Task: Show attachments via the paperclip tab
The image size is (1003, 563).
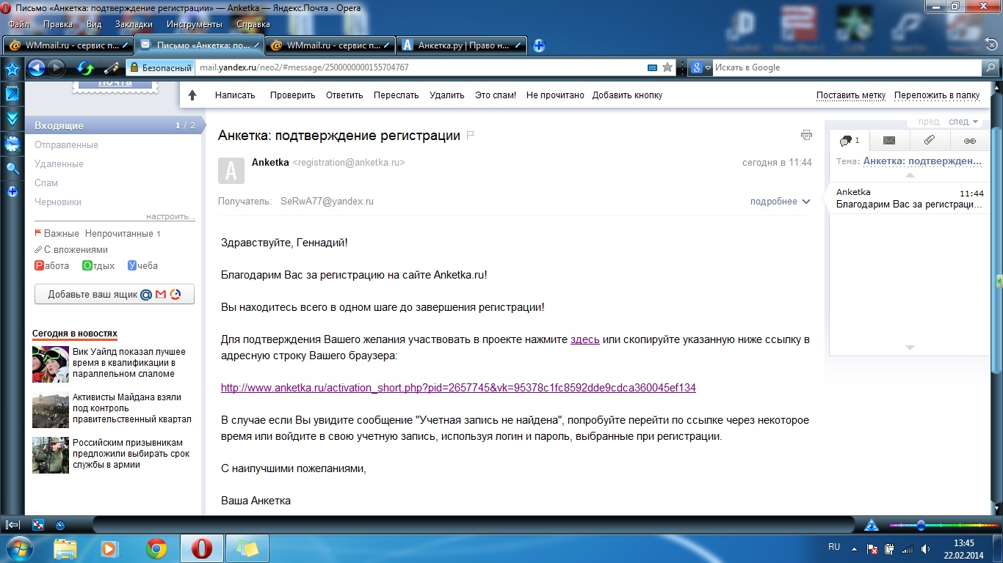Action: [929, 140]
